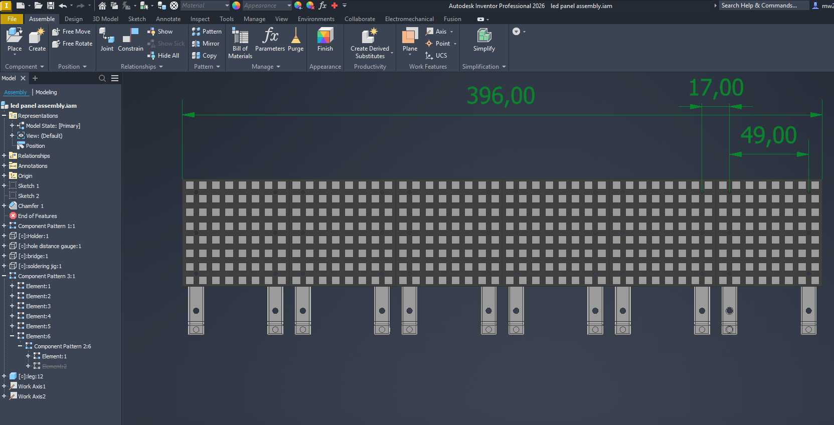The width and height of the screenshot is (834, 425).
Task: Switch to Modeling view in browser
Action: [46, 92]
